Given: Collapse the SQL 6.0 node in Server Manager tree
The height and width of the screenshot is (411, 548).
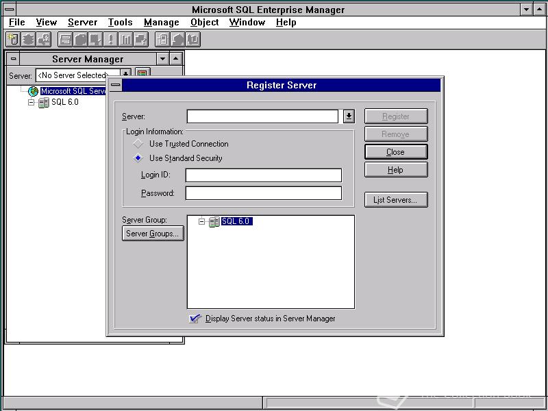Looking at the screenshot, I should (x=32, y=103).
